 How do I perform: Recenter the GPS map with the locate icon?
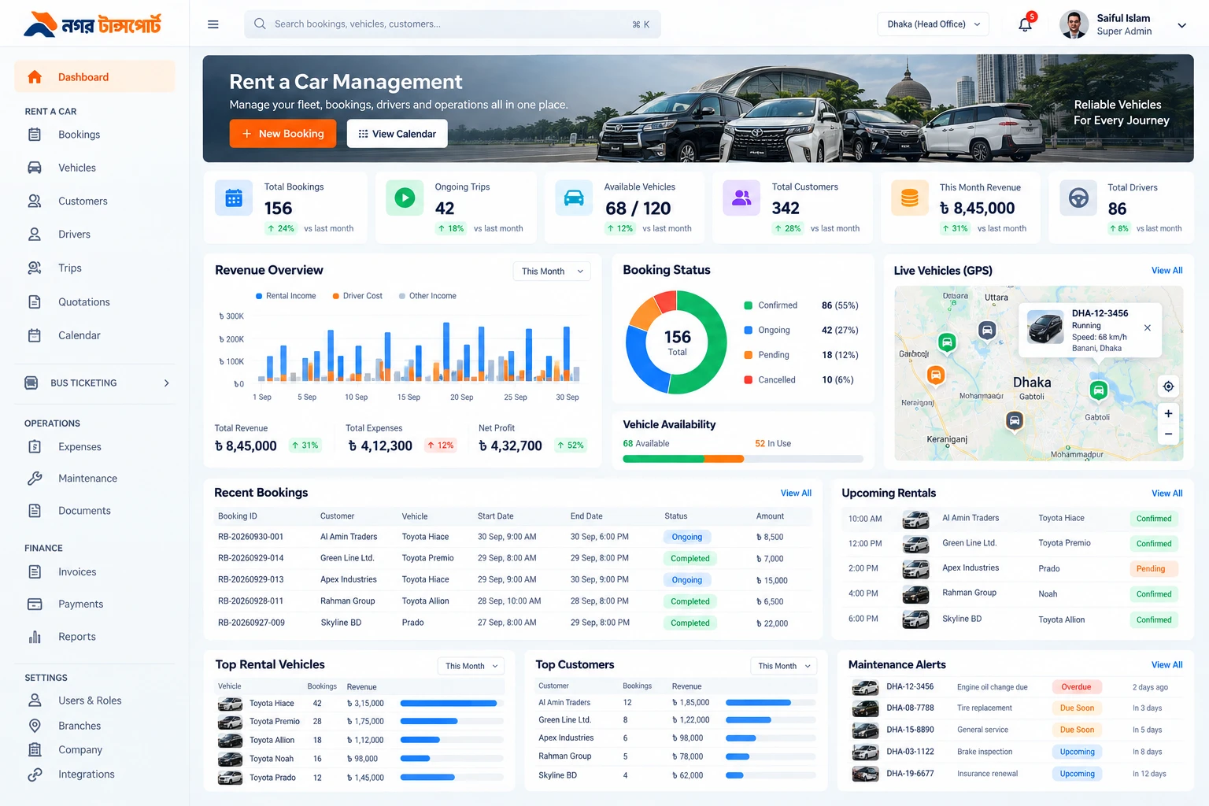tap(1168, 386)
